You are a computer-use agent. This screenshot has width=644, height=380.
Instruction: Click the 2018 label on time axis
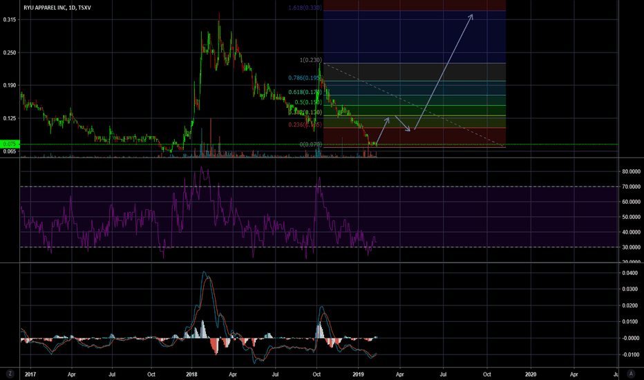pos(191,374)
